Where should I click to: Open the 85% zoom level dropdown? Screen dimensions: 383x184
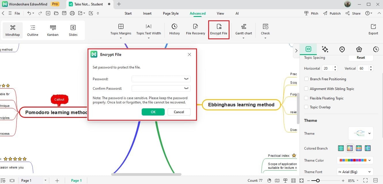tap(357, 181)
